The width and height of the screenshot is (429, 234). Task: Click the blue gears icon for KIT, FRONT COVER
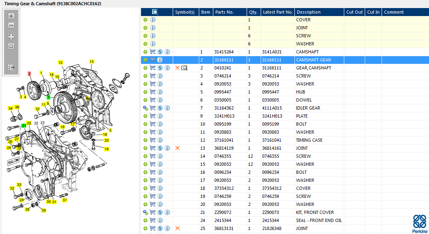pyautogui.click(x=145, y=212)
